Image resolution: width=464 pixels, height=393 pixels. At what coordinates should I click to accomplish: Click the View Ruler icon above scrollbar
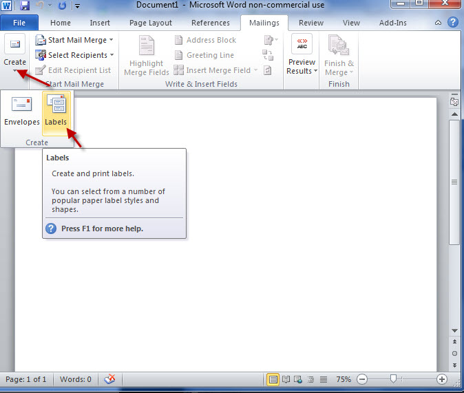pyautogui.click(x=454, y=100)
